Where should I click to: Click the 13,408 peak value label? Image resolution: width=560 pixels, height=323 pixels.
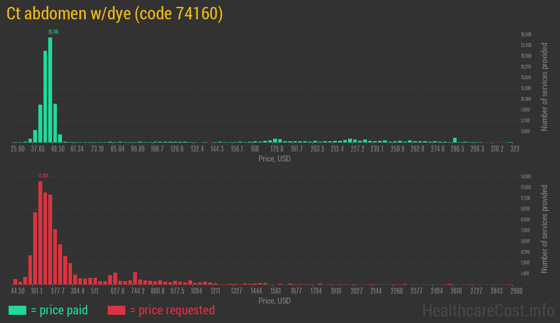tap(43, 175)
